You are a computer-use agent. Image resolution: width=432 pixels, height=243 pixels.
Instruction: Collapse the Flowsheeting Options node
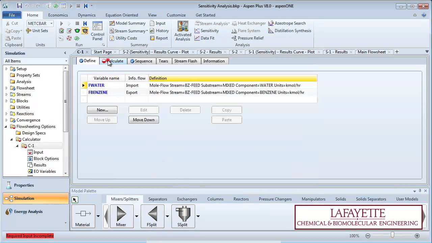[x=6, y=127]
